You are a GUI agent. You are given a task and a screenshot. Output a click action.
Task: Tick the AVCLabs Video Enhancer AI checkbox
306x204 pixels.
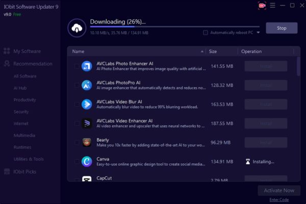tap(76, 123)
